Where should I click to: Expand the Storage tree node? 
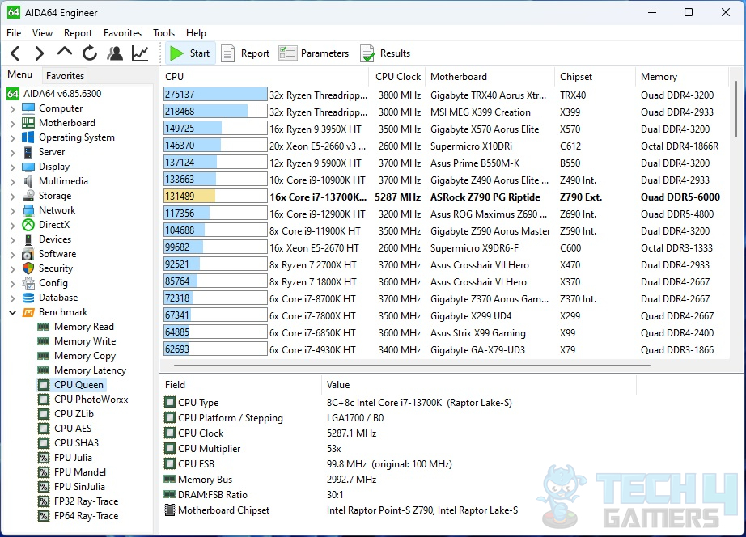[12, 196]
